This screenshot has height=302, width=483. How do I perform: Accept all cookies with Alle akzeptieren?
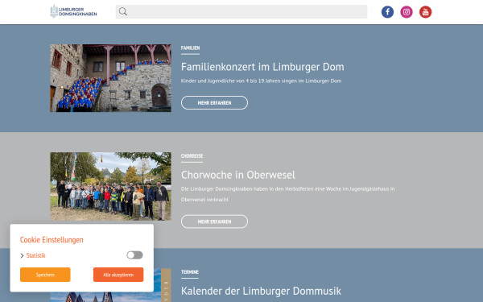coord(118,275)
